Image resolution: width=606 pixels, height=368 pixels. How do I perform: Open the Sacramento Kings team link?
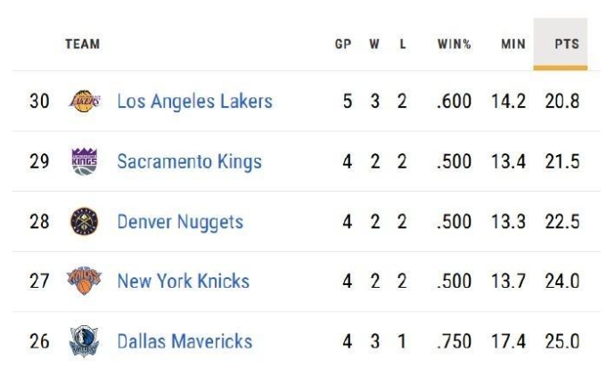coord(189,161)
